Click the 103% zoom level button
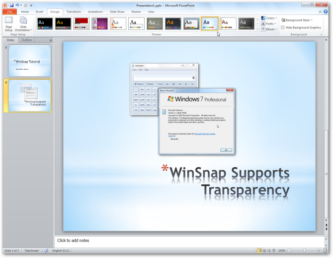This screenshot has width=333, height=258. click(x=282, y=251)
